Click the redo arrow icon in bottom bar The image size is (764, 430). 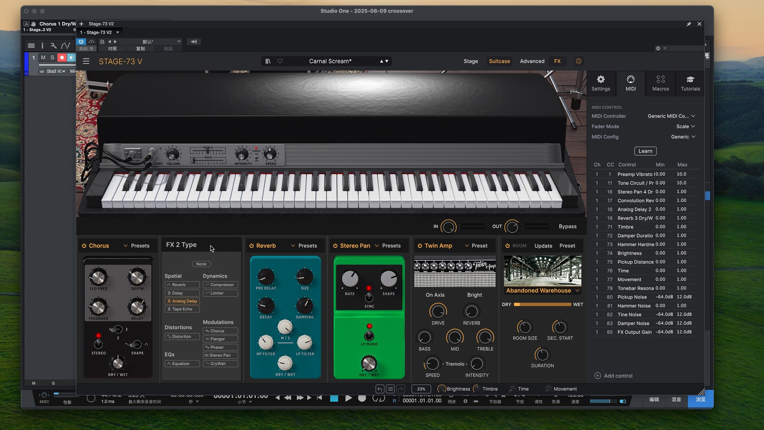[x=400, y=389]
